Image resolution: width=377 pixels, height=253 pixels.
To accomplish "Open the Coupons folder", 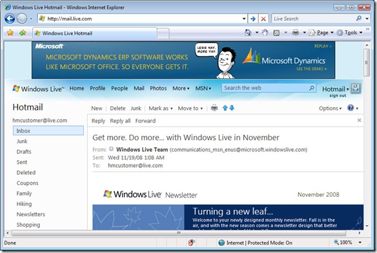I will [27, 183].
